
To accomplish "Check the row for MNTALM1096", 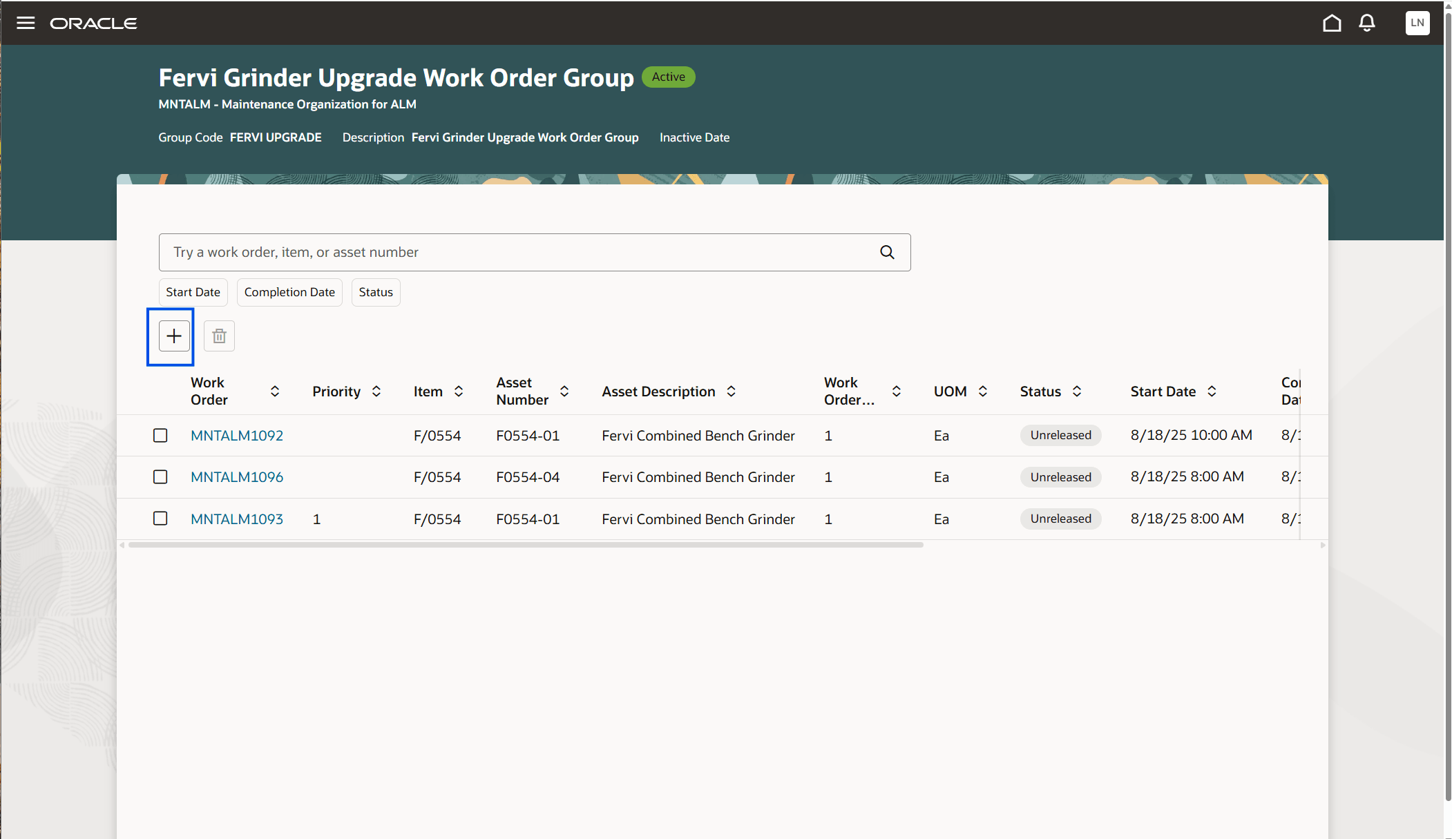I will (160, 476).
